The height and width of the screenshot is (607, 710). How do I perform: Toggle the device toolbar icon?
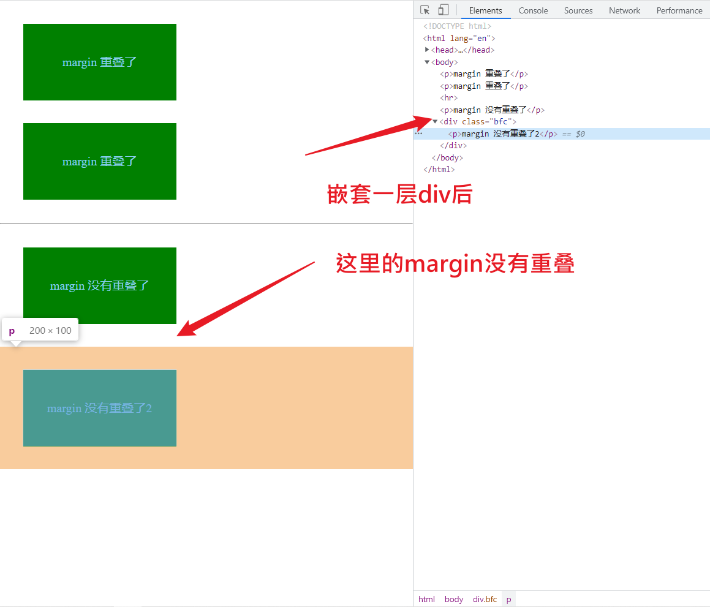(x=444, y=10)
